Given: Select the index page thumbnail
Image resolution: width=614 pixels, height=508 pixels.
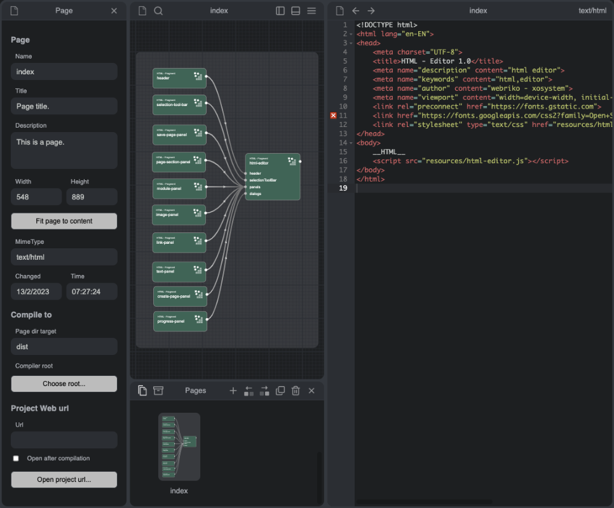Looking at the screenshot, I should (179, 447).
